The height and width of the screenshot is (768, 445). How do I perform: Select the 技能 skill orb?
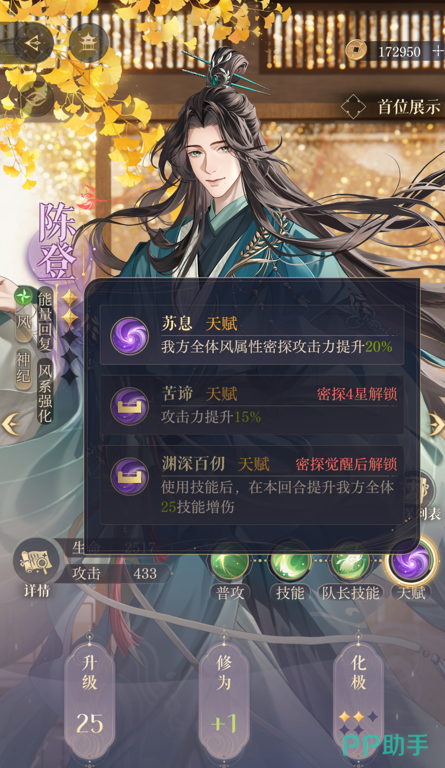[x=290, y=560]
